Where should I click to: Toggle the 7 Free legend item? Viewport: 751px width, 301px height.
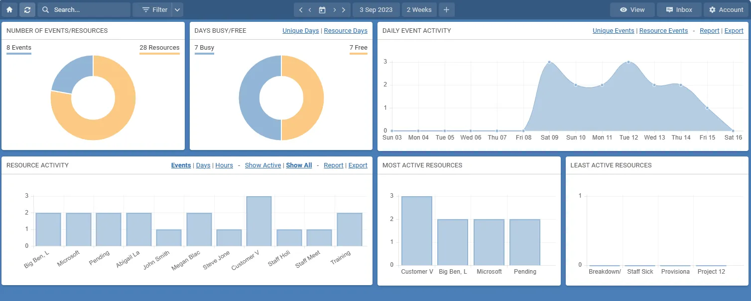coord(359,49)
